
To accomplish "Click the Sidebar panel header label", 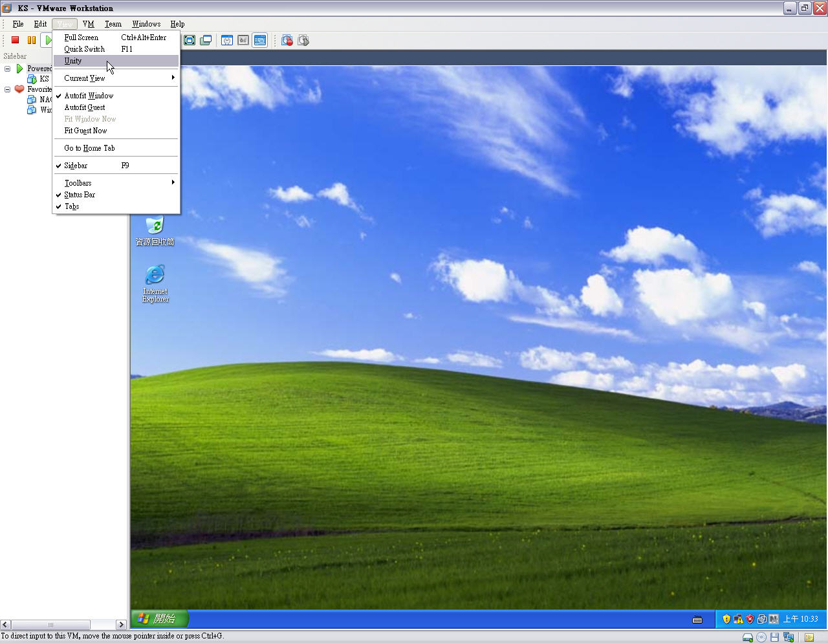I will (x=15, y=56).
